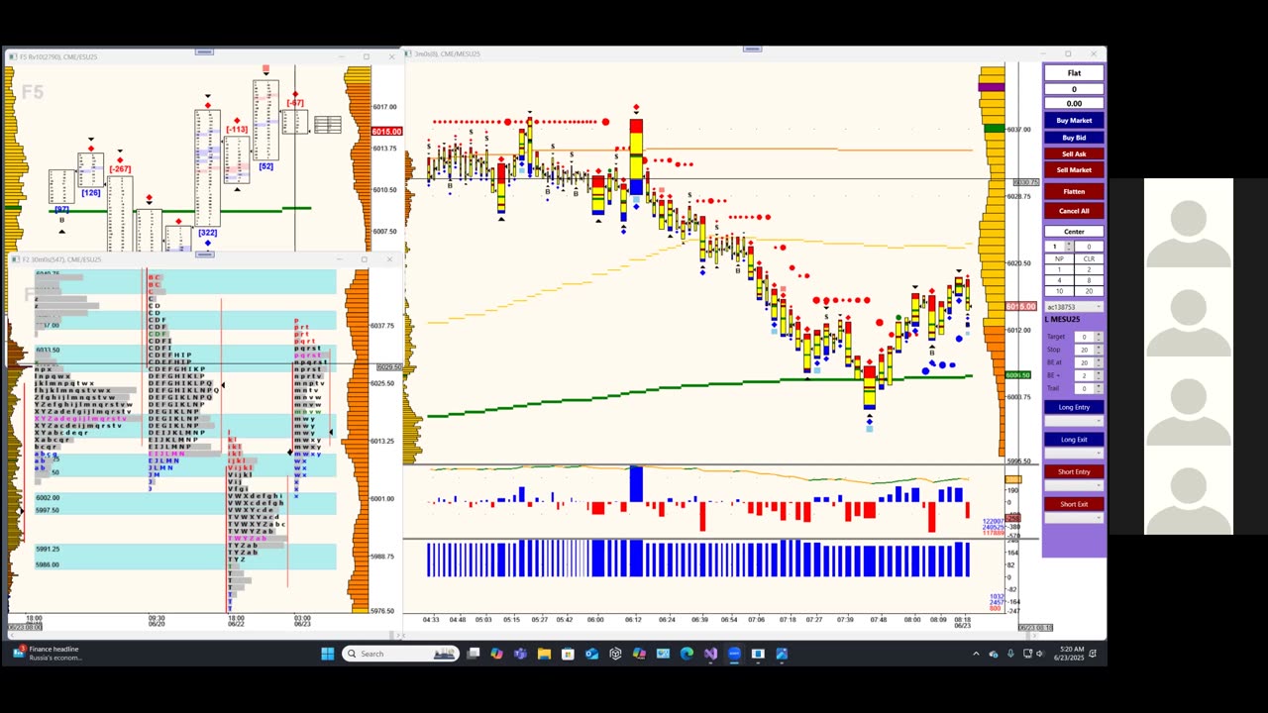Click the Long Entry button
Viewport: 1268px width, 713px height.
click(1074, 407)
